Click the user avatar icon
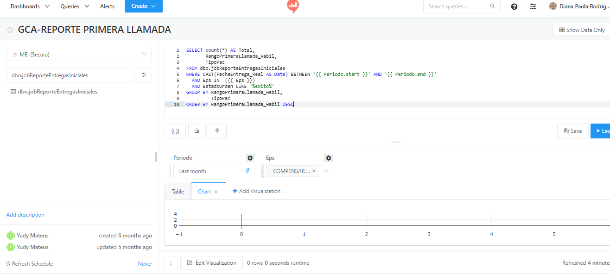610x274 pixels. click(x=553, y=6)
